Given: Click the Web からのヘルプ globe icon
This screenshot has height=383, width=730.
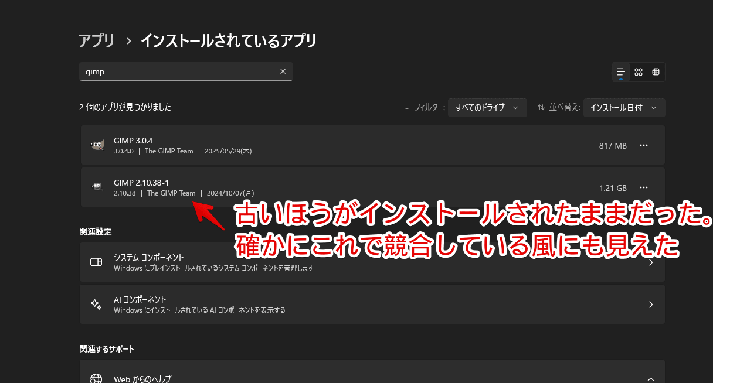Looking at the screenshot, I should tap(96, 379).
